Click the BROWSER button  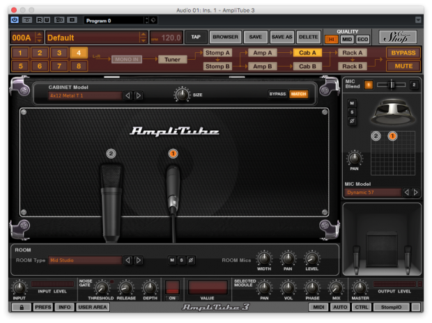225,37
